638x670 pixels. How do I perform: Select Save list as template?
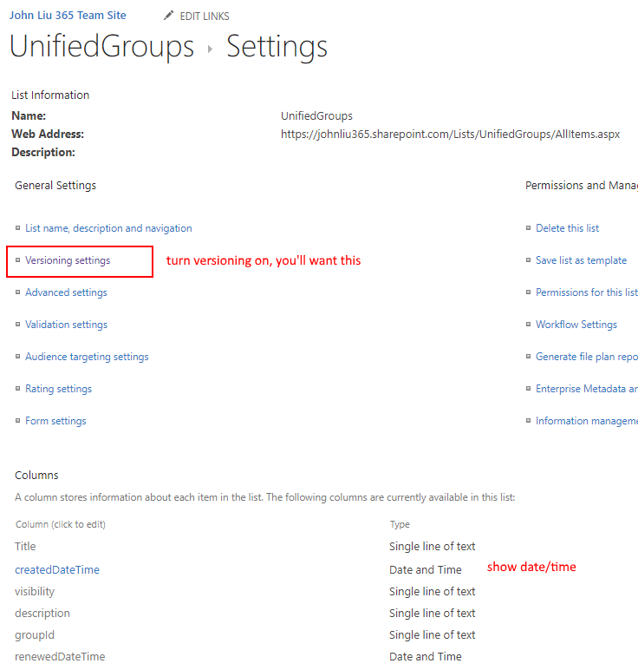pos(581,260)
